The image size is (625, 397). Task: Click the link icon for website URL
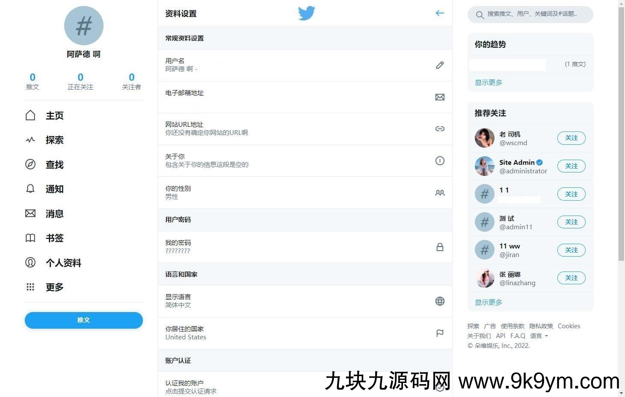pyautogui.click(x=440, y=129)
